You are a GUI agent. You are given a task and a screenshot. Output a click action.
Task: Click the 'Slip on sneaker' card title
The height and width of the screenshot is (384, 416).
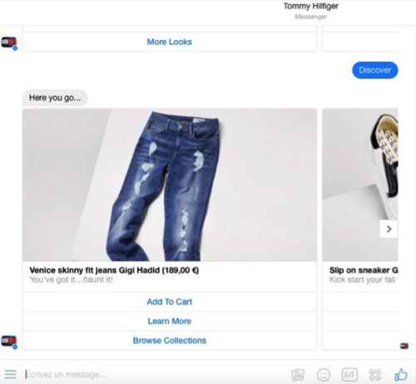[364, 270]
